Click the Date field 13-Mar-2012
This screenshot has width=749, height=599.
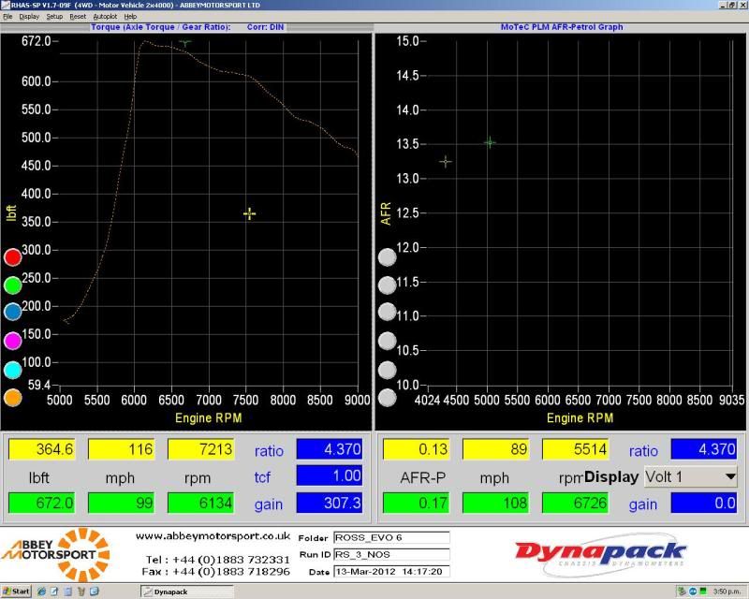pyautogui.click(x=391, y=571)
